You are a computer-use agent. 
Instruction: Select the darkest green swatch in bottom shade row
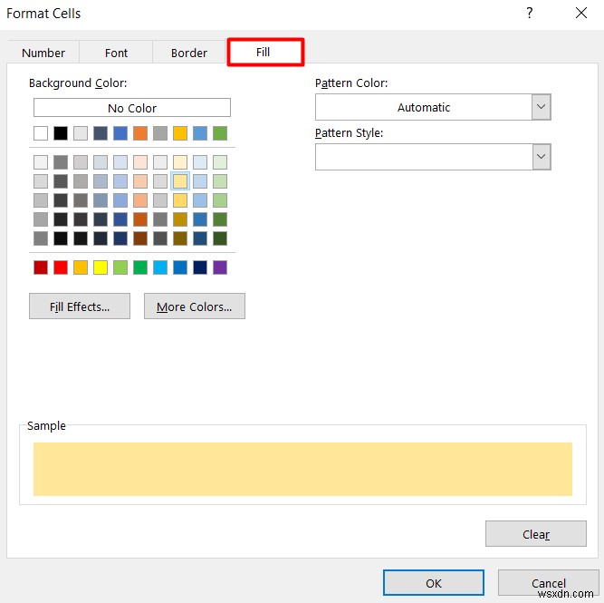coord(220,238)
